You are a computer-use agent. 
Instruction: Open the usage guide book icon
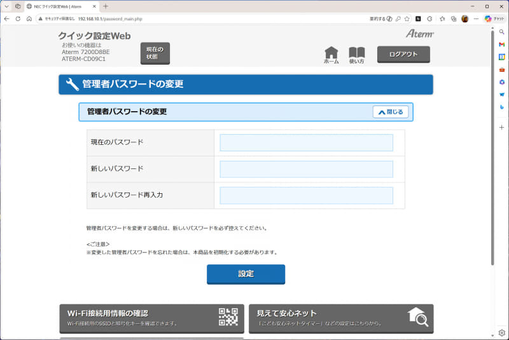[x=357, y=55]
